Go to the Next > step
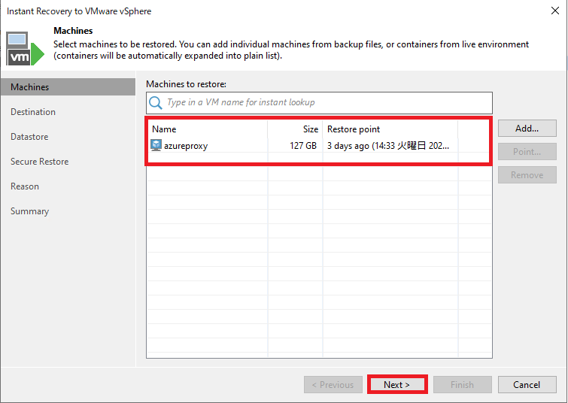The image size is (568, 403). point(397,384)
